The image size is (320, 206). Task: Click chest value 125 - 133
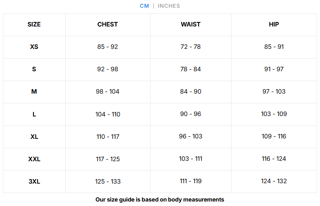pyautogui.click(x=108, y=182)
